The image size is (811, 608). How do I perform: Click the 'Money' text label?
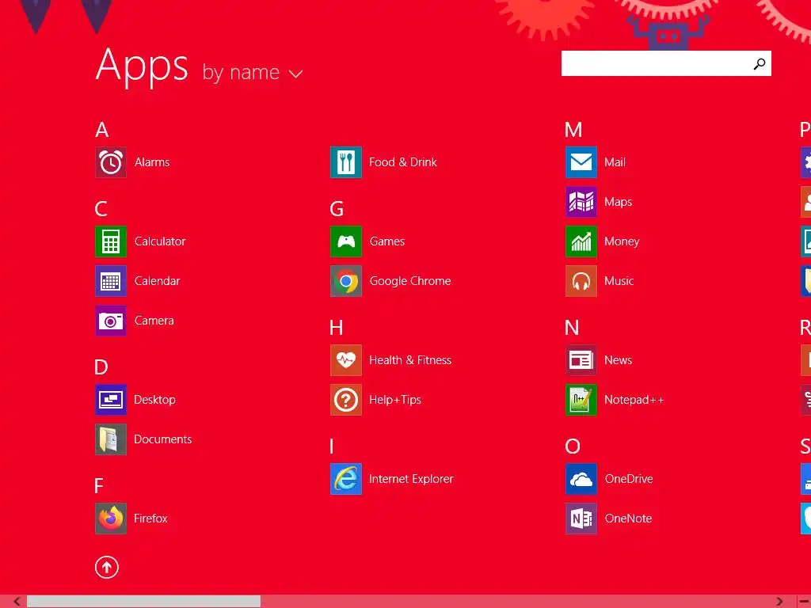pos(622,242)
